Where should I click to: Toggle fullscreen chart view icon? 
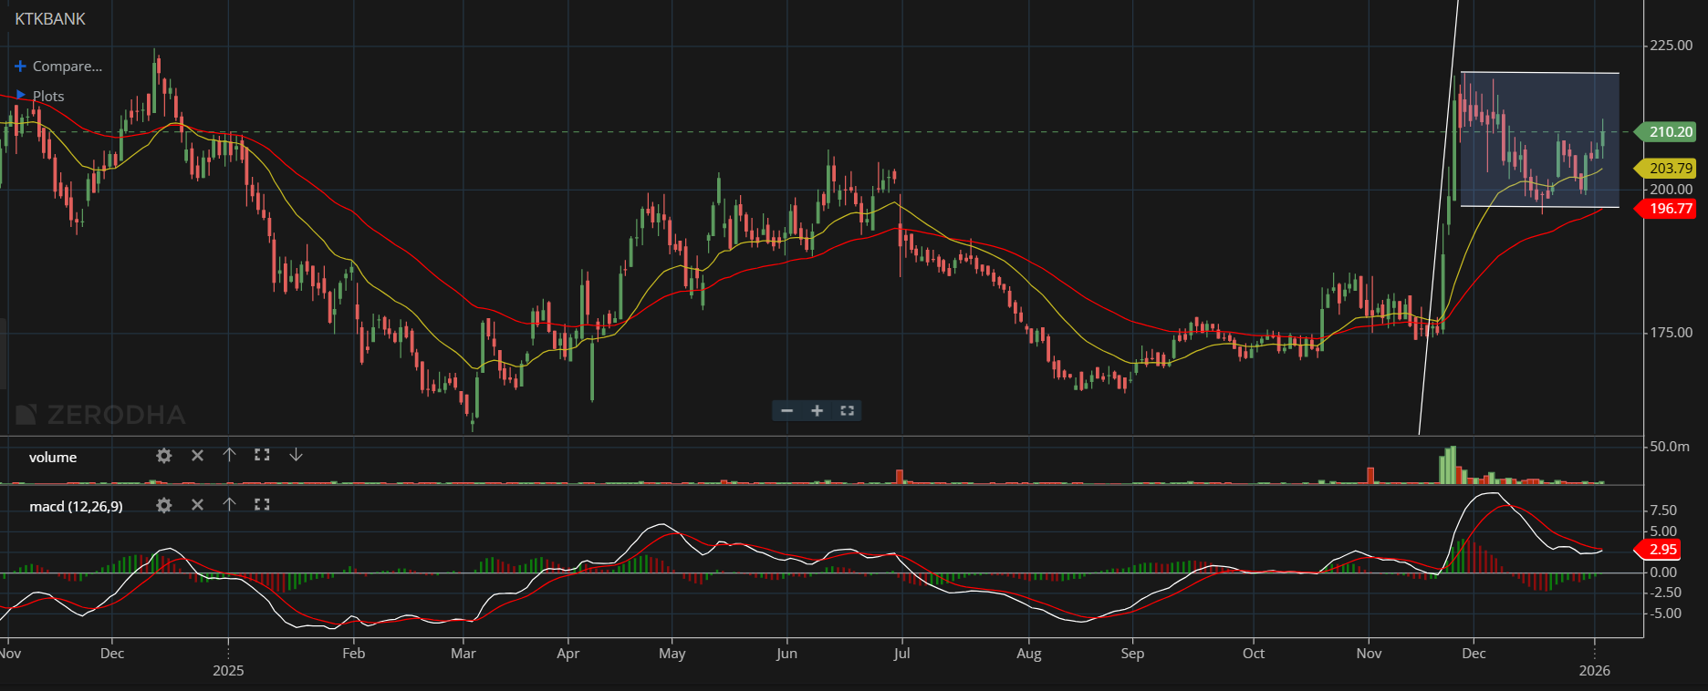(847, 411)
